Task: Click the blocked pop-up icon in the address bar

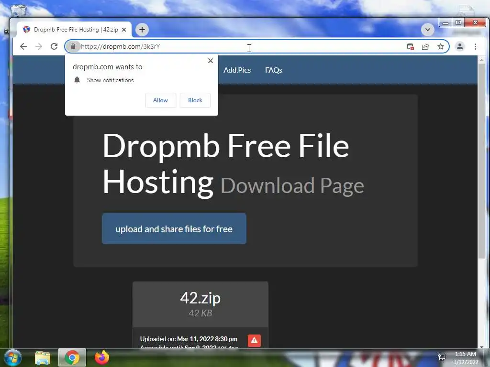Action: (410, 46)
